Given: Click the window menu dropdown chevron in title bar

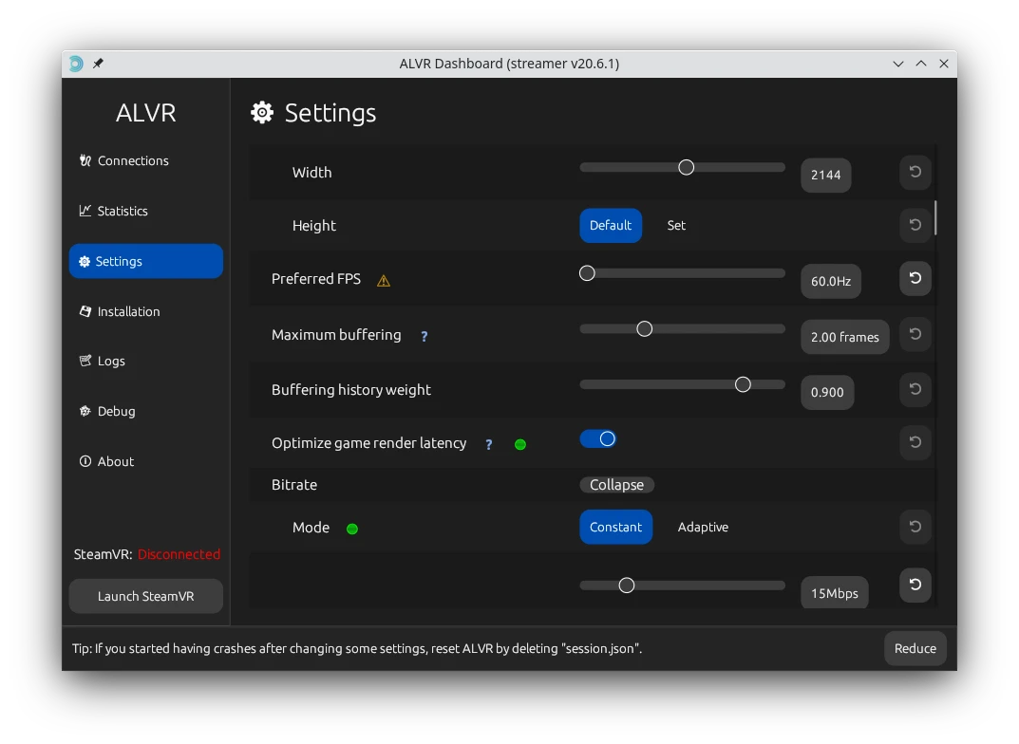Looking at the screenshot, I should pyautogui.click(x=898, y=64).
